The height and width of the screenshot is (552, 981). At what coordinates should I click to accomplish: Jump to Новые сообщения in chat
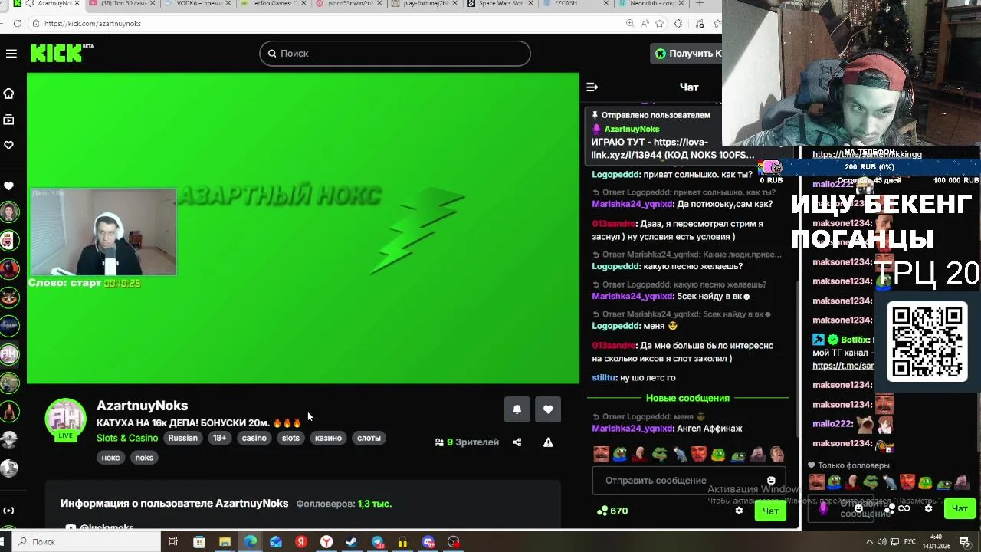[x=687, y=398]
